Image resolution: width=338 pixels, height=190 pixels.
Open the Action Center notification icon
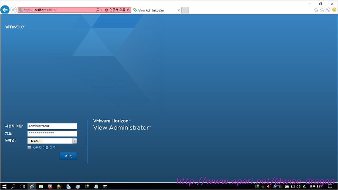[x=330, y=187]
